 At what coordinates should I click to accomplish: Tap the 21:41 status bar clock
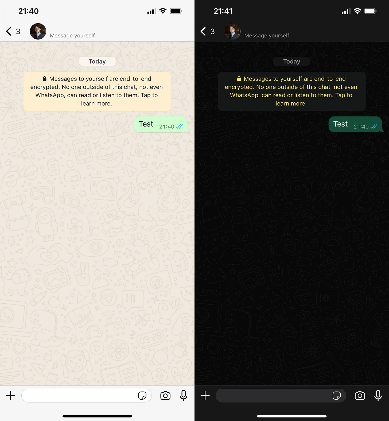pyautogui.click(x=223, y=11)
